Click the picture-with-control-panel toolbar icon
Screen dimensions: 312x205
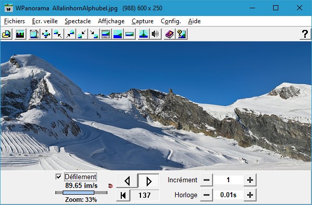click(x=106, y=34)
